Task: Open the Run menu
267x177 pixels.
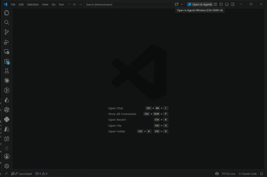Action: [x=61, y=4]
